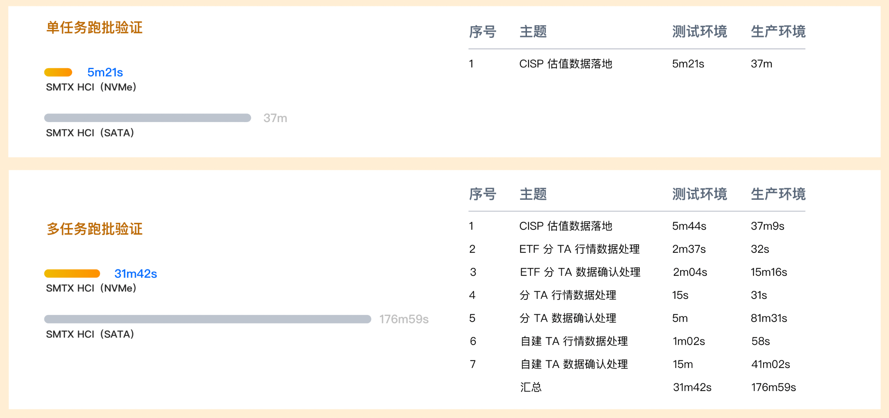Click the 测试环境 column header in top table
Screen dimensions: 889x418
tap(699, 31)
